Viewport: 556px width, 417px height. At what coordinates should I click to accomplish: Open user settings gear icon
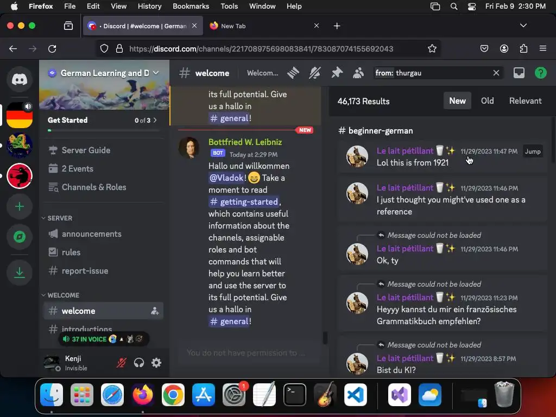pos(156,363)
